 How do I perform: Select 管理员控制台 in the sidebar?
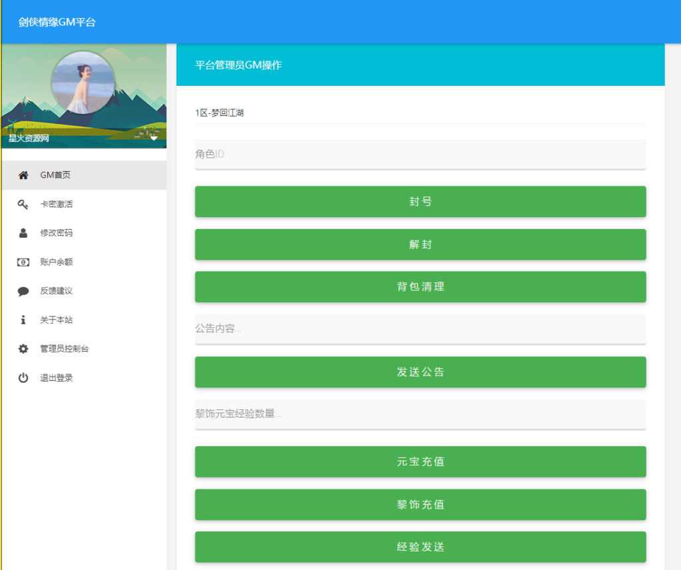point(64,349)
